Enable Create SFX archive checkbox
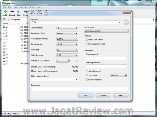 click(x=87, y=40)
